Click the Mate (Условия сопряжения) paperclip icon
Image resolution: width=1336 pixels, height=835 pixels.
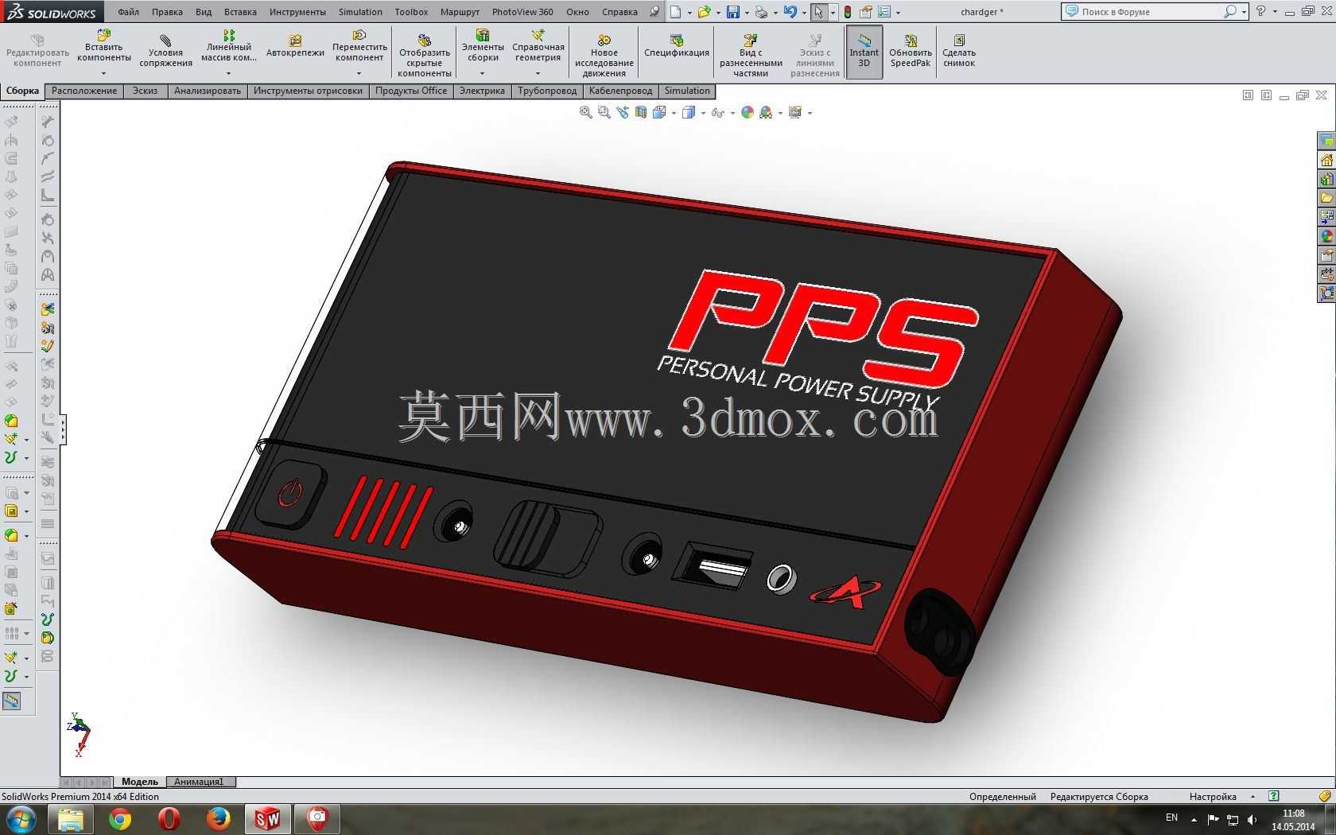coord(165,41)
